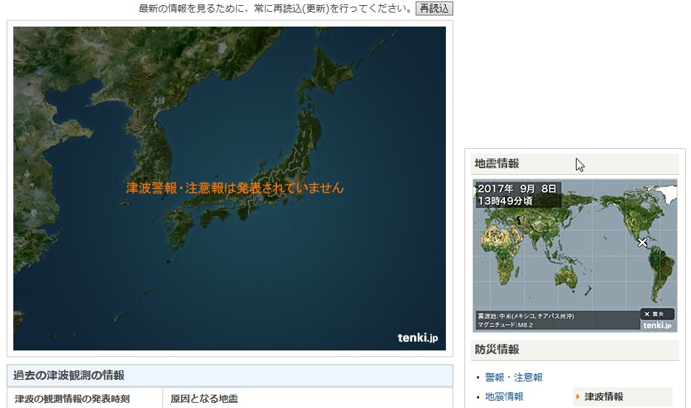Click the 防災情報 section heading

(x=497, y=350)
